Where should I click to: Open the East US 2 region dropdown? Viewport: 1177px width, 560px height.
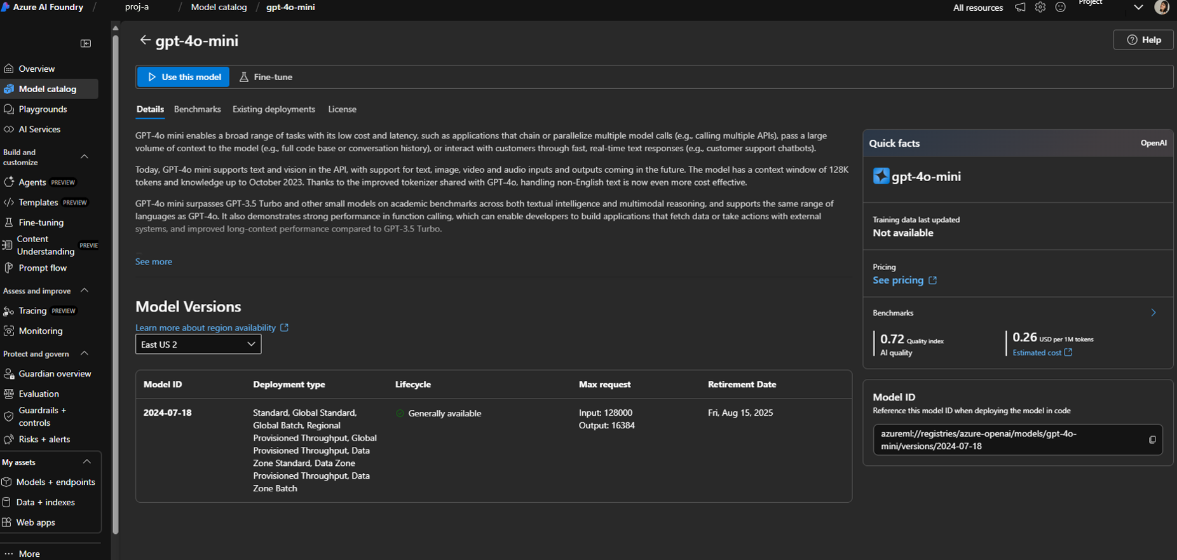click(x=198, y=345)
